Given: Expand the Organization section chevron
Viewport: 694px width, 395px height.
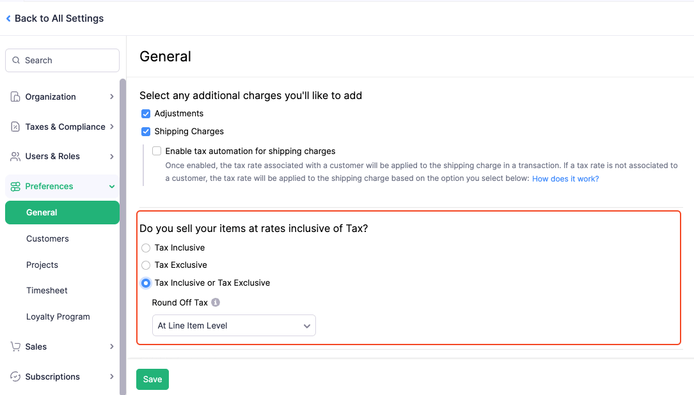Looking at the screenshot, I should pyautogui.click(x=112, y=97).
